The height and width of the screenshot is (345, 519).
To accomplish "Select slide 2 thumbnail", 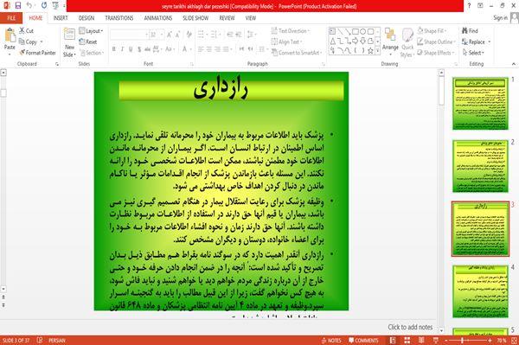I will (480, 166).
